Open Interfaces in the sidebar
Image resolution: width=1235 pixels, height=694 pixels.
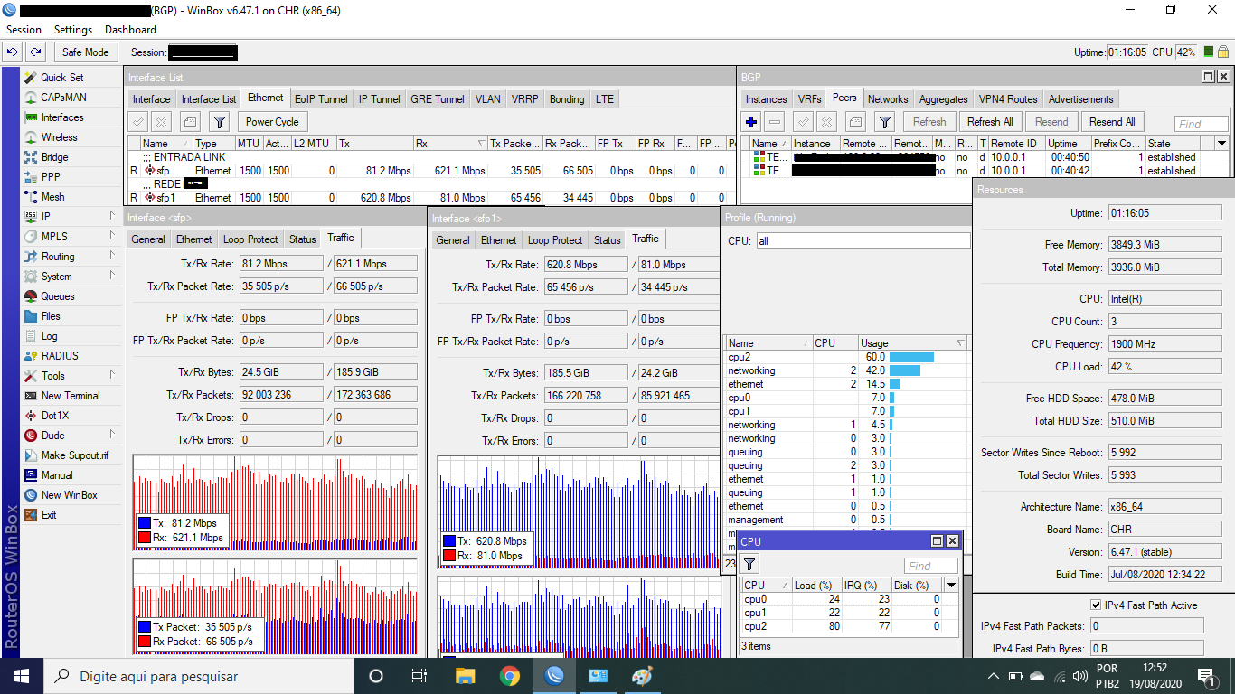click(62, 117)
